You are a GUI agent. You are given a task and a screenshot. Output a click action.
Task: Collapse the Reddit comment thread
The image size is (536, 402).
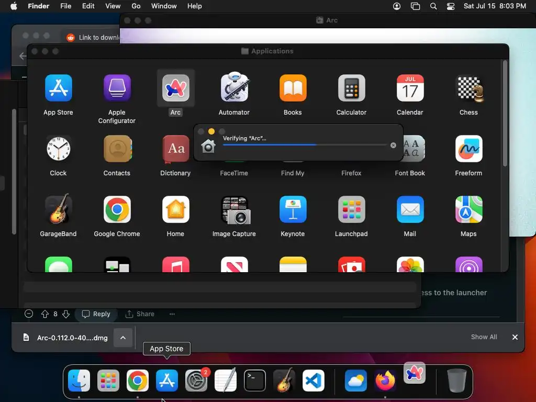click(29, 314)
